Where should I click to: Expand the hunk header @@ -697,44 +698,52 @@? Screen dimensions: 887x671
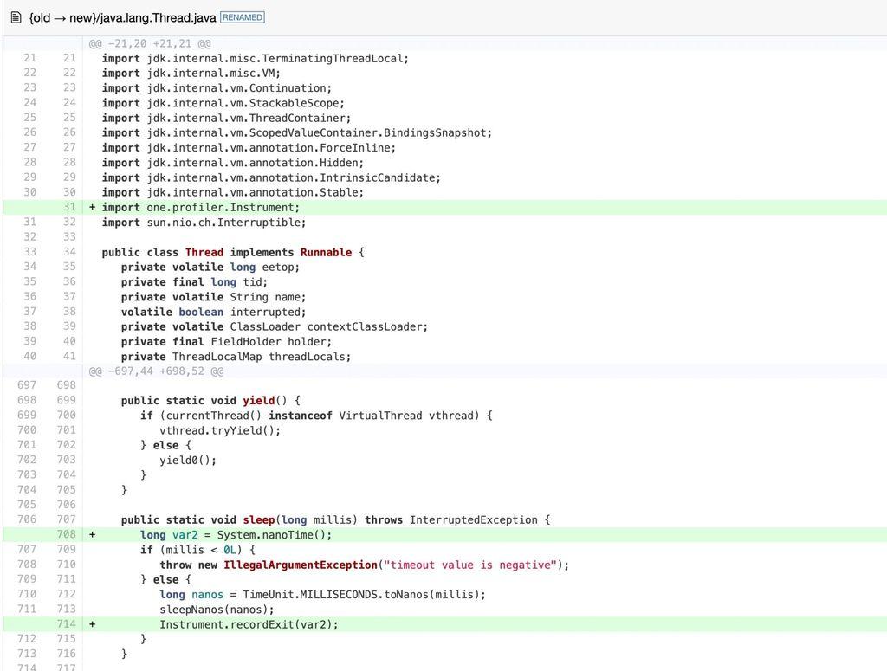click(156, 371)
